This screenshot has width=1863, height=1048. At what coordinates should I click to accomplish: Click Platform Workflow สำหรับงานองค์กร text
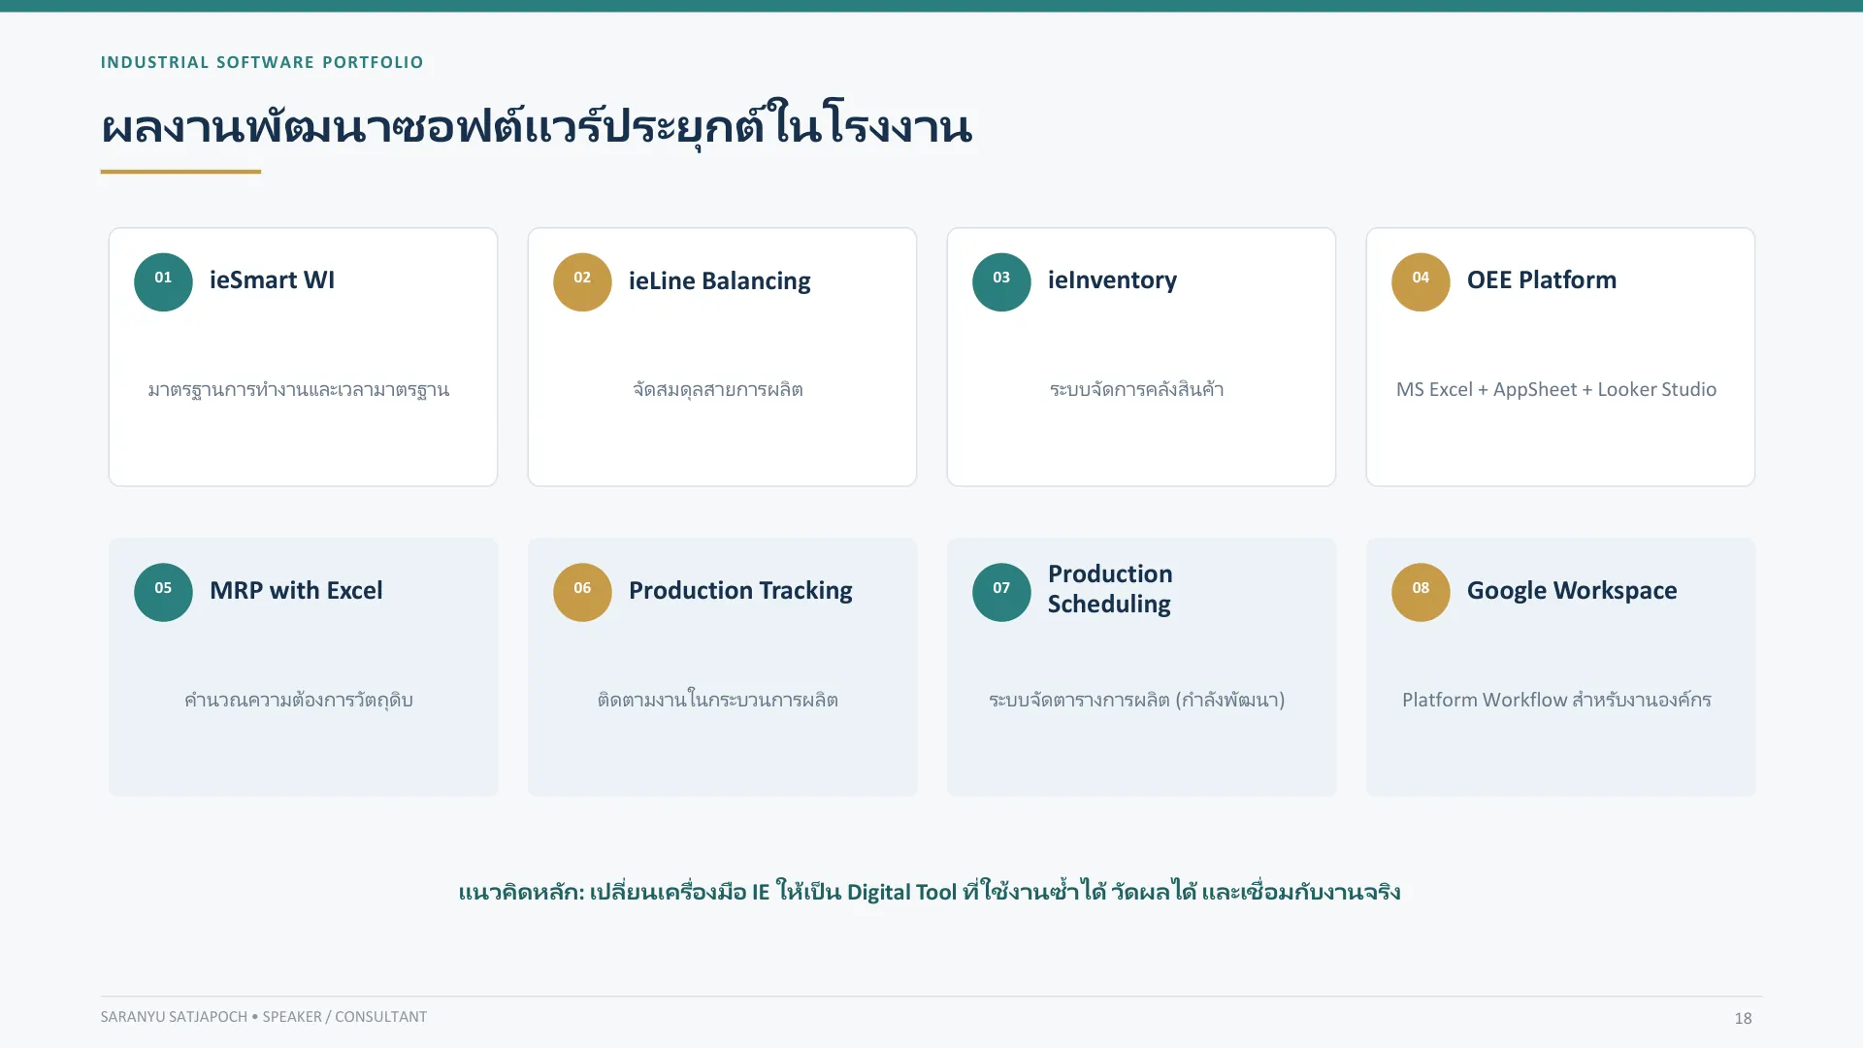(x=1556, y=701)
